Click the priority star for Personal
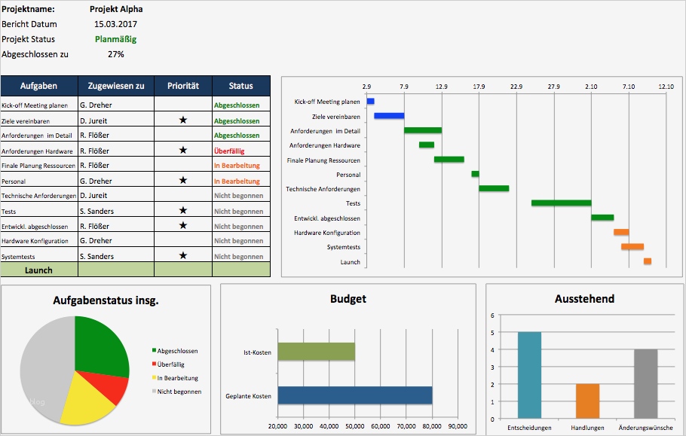The image size is (686, 436). coord(182,181)
